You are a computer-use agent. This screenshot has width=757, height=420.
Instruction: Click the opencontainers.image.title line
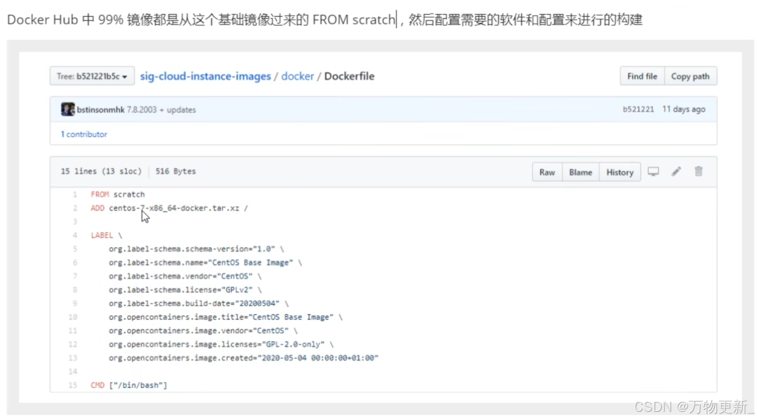click(226, 317)
